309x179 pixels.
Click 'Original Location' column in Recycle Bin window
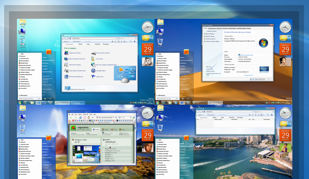click(x=218, y=119)
